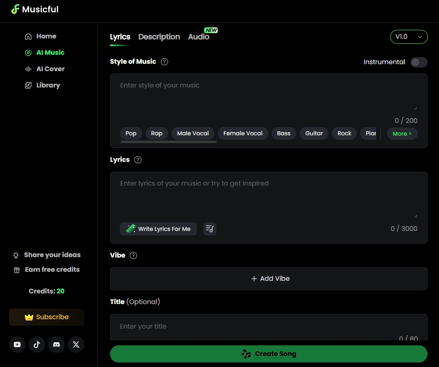Image resolution: width=439 pixels, height=367 pixels.
Task: Click the Credits: 20 text
Action: (47, 291)
